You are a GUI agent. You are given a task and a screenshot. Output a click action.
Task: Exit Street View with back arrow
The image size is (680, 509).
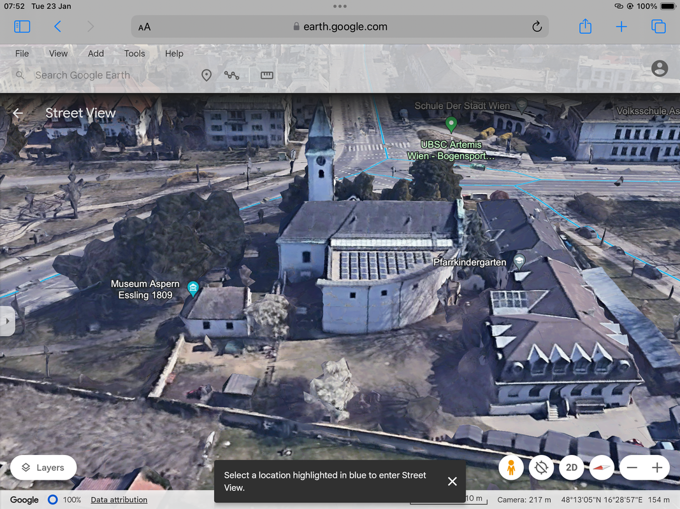(x=18, y=113)
